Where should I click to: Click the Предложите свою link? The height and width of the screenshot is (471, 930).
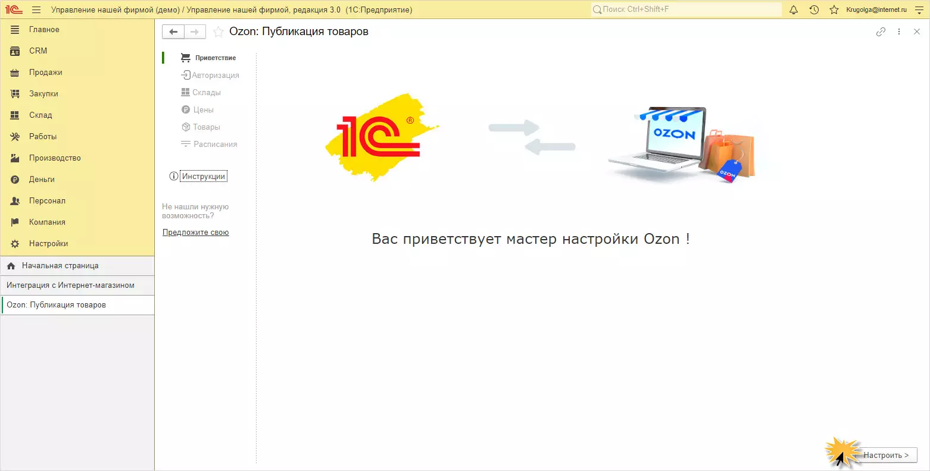[196, 233]
